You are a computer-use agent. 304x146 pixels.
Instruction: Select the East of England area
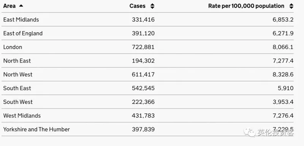click(x=23, y=33)
